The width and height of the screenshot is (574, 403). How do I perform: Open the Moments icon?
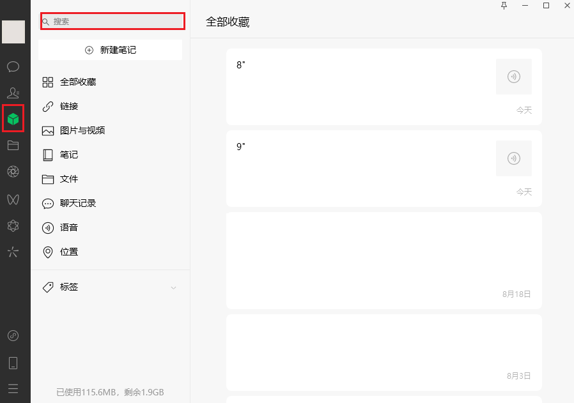pyautogui.click(x=13, y=171)
